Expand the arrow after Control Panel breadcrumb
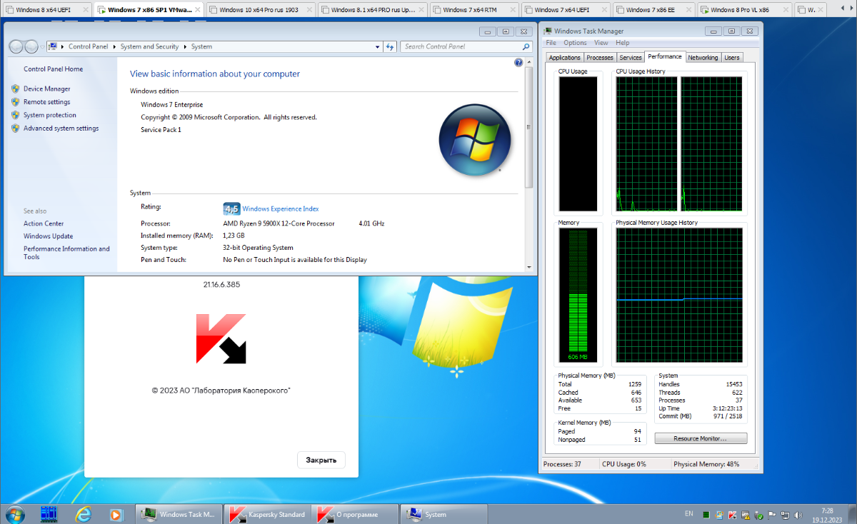 pos(114,46)
